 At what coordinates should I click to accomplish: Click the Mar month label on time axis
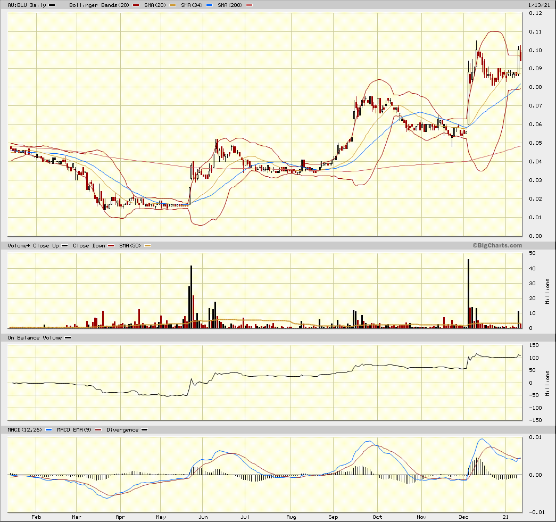pyautogui.click(x=77, y=517)
